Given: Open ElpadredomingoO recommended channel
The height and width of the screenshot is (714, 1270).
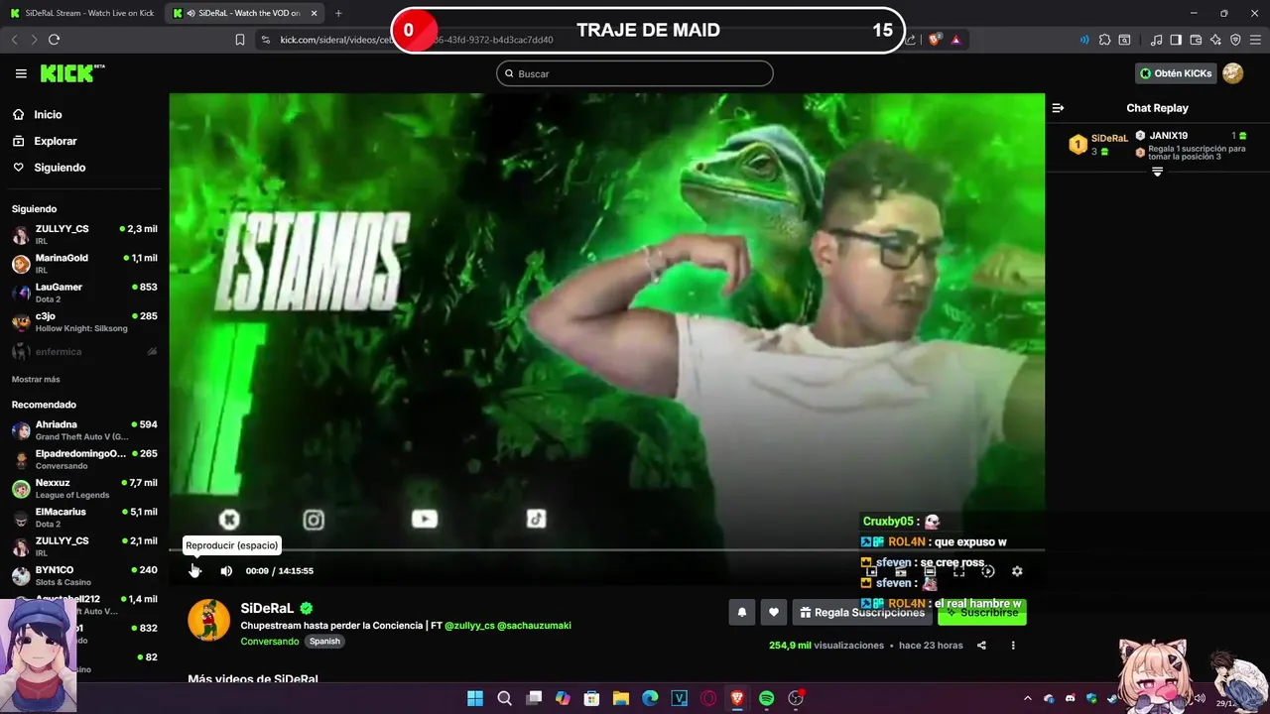Looking at the screenshot, I should [84, 459].
